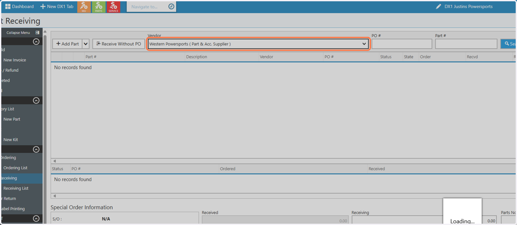Open Ordering List in sidebar
The height and width of the screenshot is (225, 517).
(x=15, y=168)
